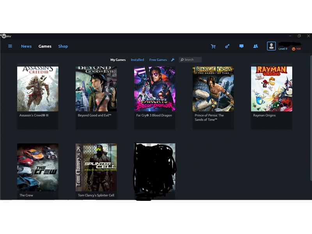
Task: Click the Uplay units coin icon
Action: (x=293, y=49)
